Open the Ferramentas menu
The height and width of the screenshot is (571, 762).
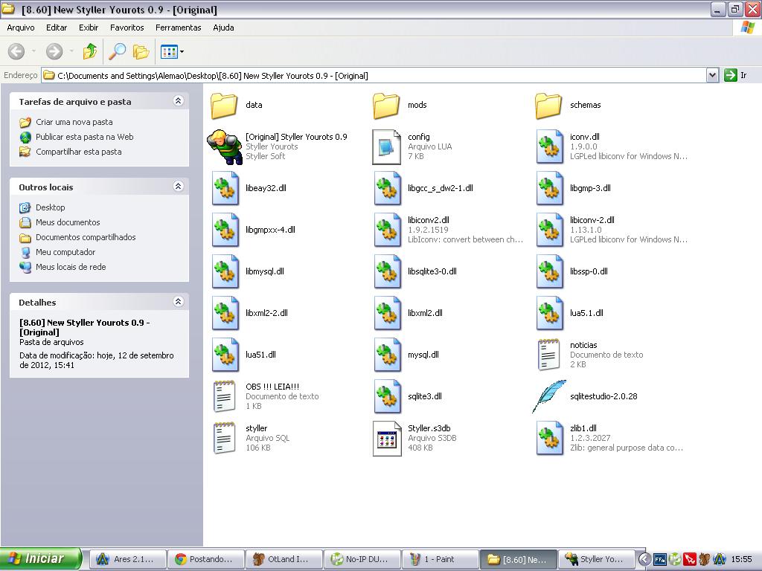(179, 28)
